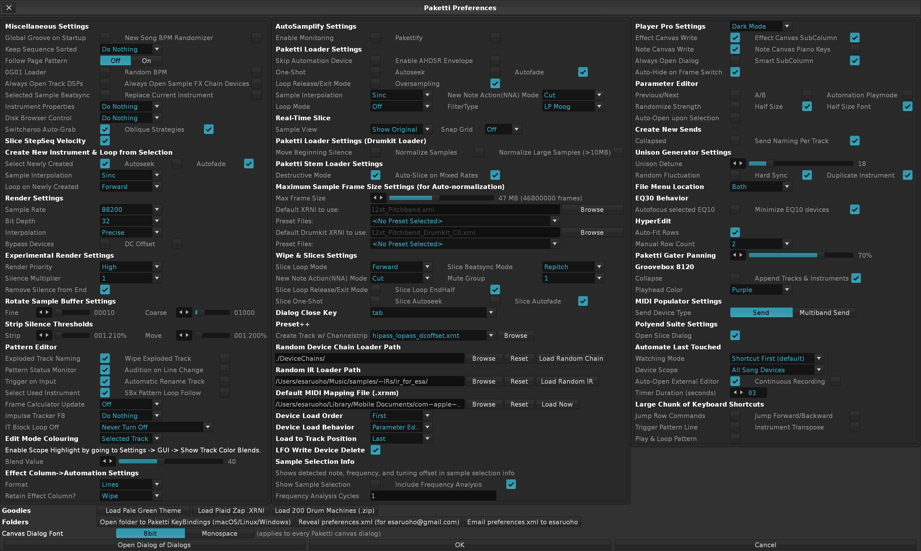The image size is (921, 551).
Task: Disable the Oblique Strategies checkbox
Action: [209, 129]
